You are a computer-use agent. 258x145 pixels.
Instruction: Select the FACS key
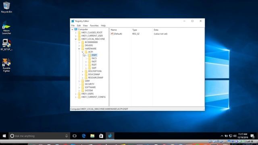(x=94, y=58)
